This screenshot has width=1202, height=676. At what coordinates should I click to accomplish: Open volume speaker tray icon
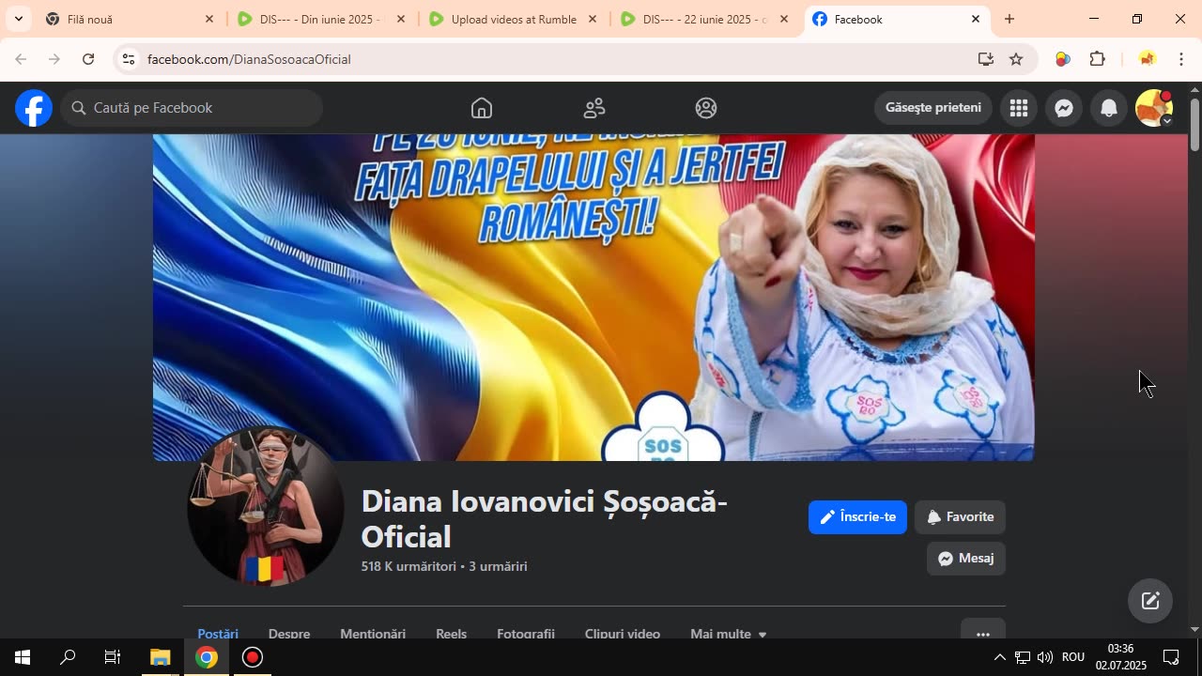point(1044,657)
